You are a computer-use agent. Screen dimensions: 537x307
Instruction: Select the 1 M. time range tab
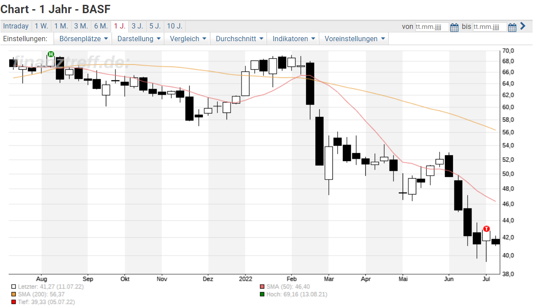click(61, 26)
